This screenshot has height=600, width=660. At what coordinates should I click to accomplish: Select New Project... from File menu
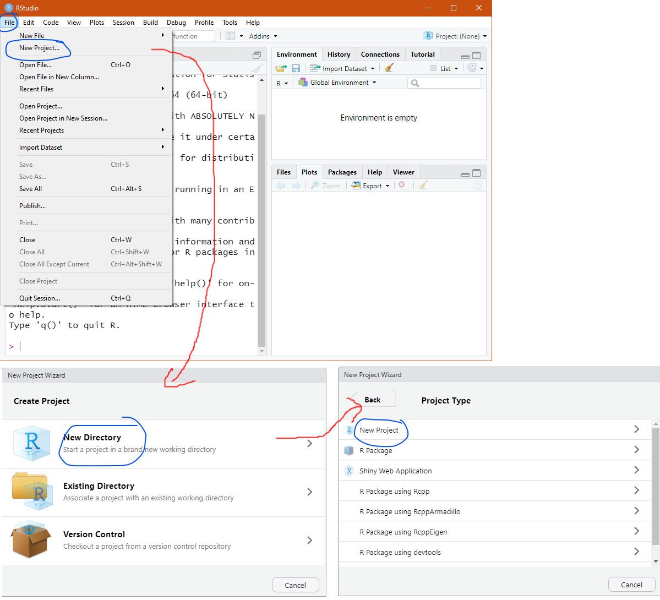(x=39, y=48)
